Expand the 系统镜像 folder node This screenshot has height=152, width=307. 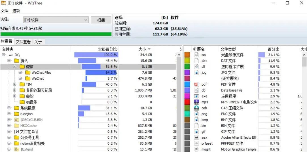coord(9,108)
